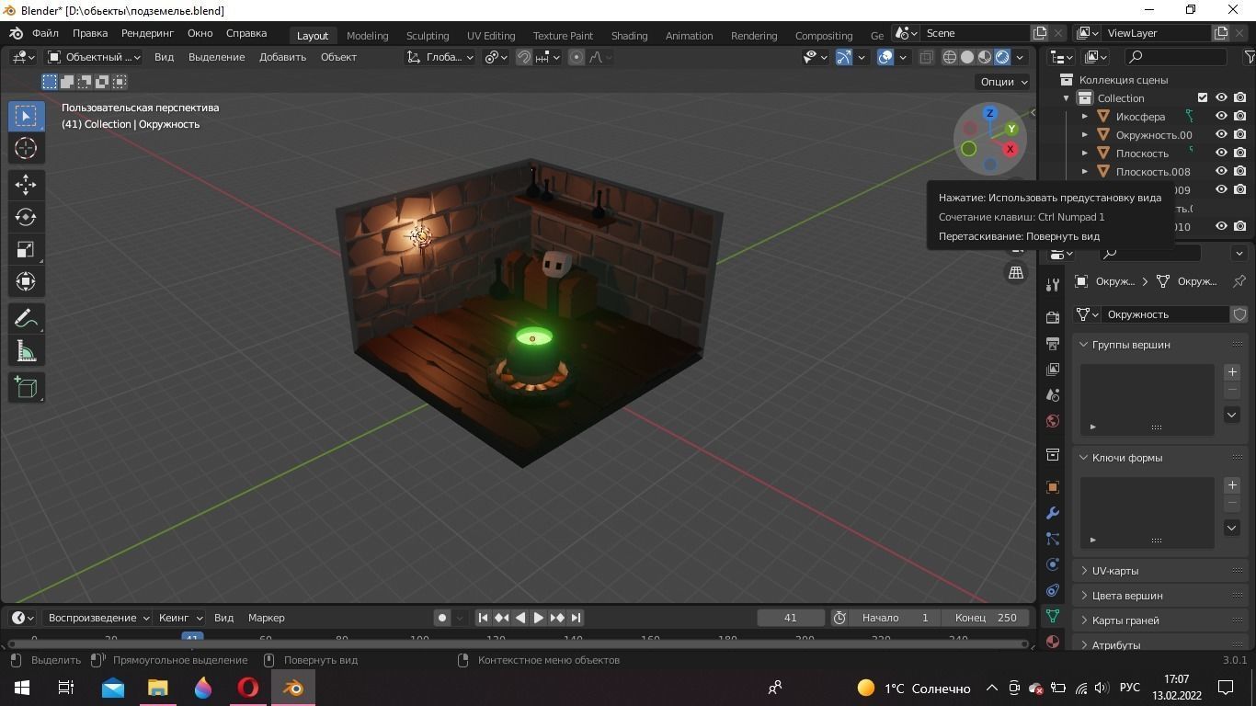Image resolution: width=1256 pixels, height=706 pixels.
Task: Jump to the timeline end frame button
Action: 577,618
